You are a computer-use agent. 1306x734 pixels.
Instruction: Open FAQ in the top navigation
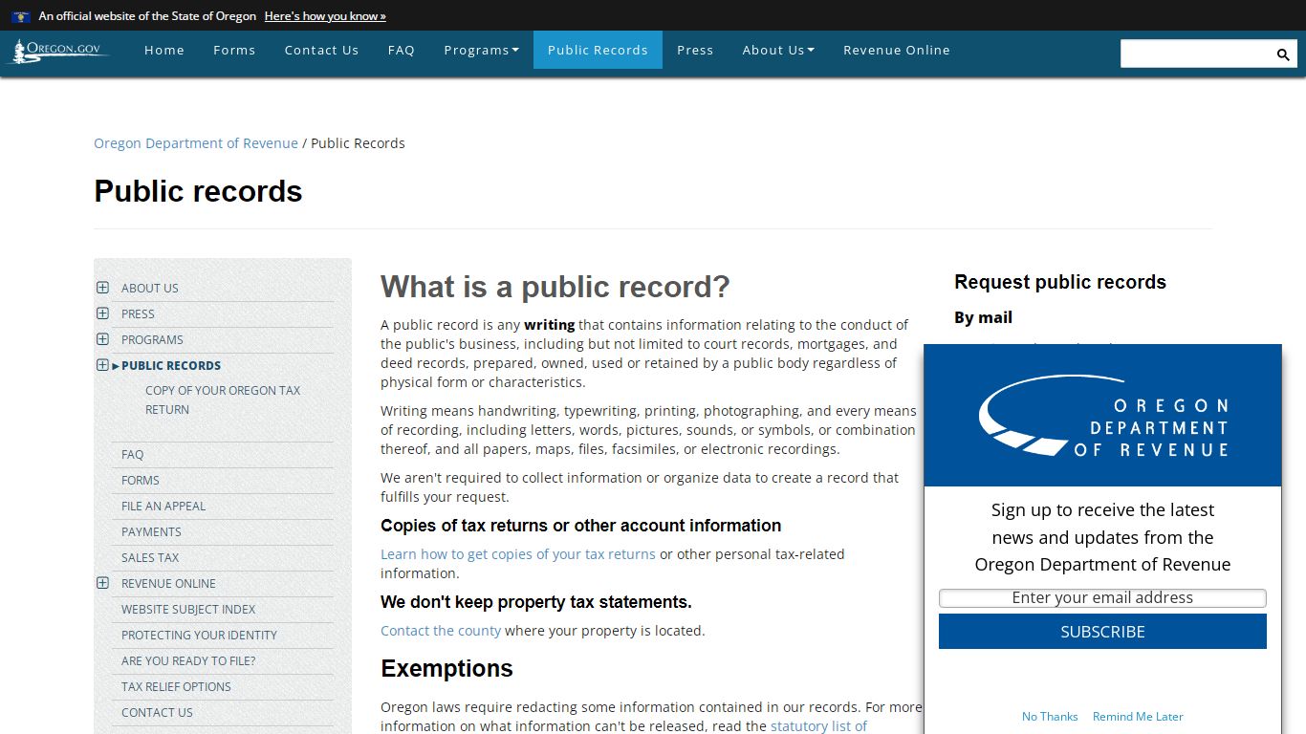click(x=402, y=50)
